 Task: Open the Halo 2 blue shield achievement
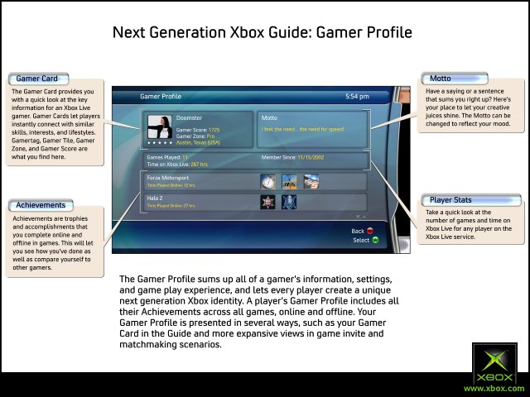coord(289,202)
